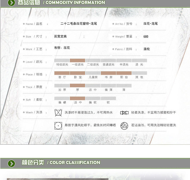The height and width of the screenshot is (180, 190).
Task: Click the arrow icon beside 商品信息 header
Action: click(x=11, y=3)
